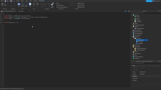Open the FILE menu
Viewport: 161px width, 90px height.
click(x=2, y=1)
